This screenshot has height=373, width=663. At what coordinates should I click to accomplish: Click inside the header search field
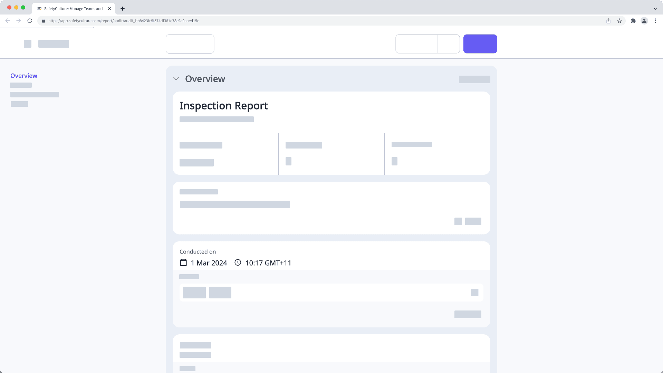pos(190,44)
